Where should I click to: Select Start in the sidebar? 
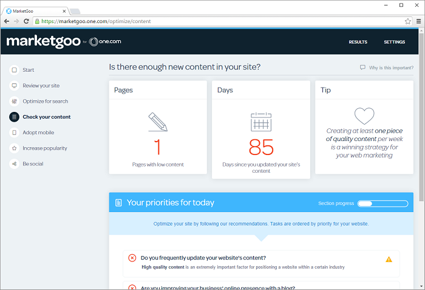click(x=28, y=70)
